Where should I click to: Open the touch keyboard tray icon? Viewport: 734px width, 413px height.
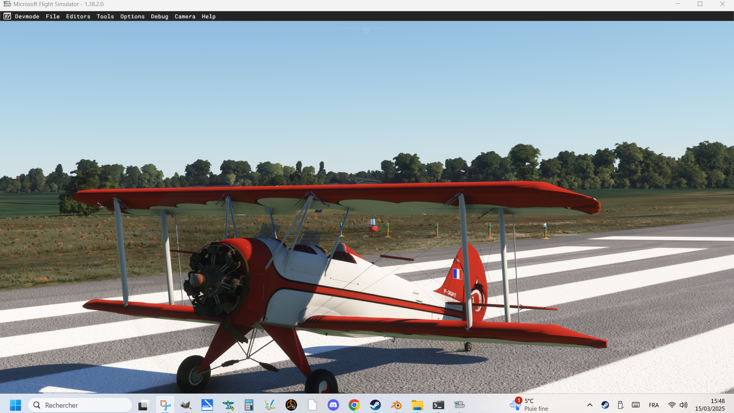tap(636, 405)
